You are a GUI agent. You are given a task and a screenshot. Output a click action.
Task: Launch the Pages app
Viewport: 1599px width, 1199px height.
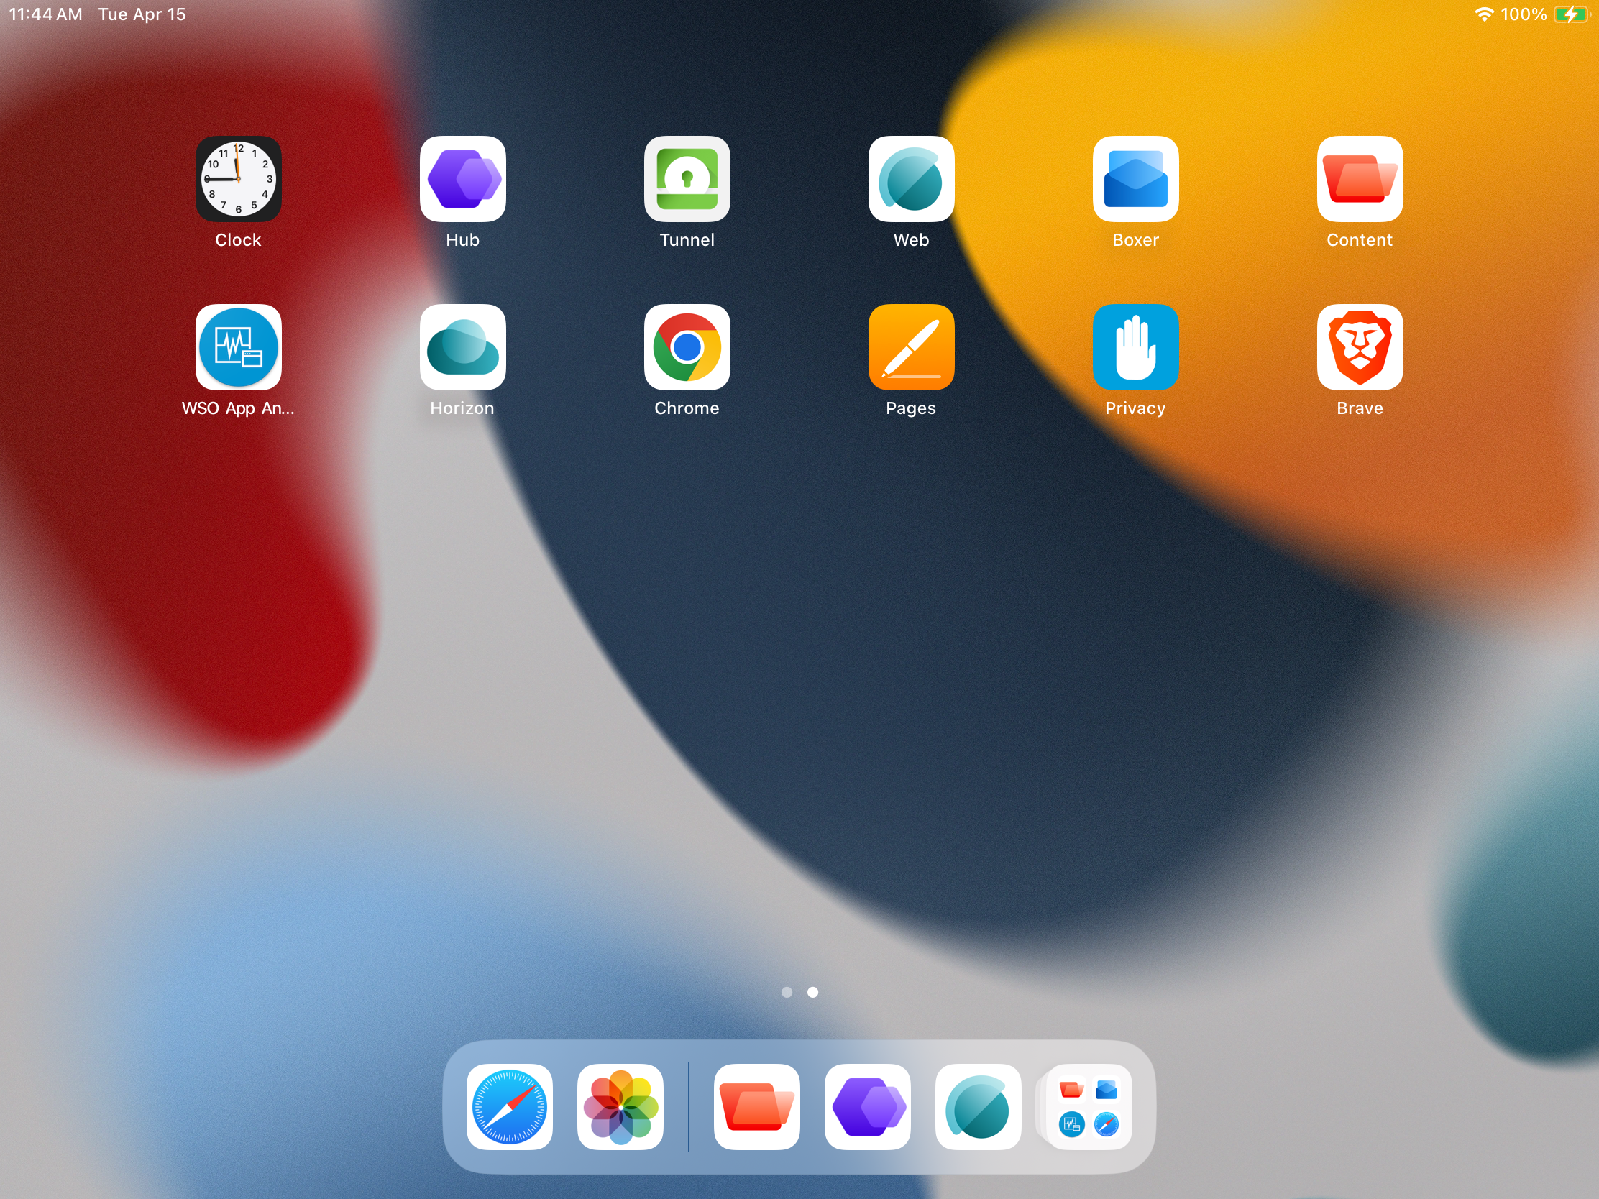(911, 348)
